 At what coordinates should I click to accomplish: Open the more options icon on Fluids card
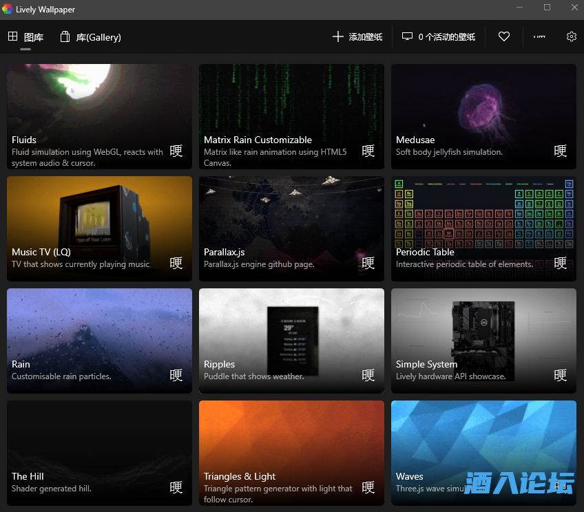tap(176, 151)
